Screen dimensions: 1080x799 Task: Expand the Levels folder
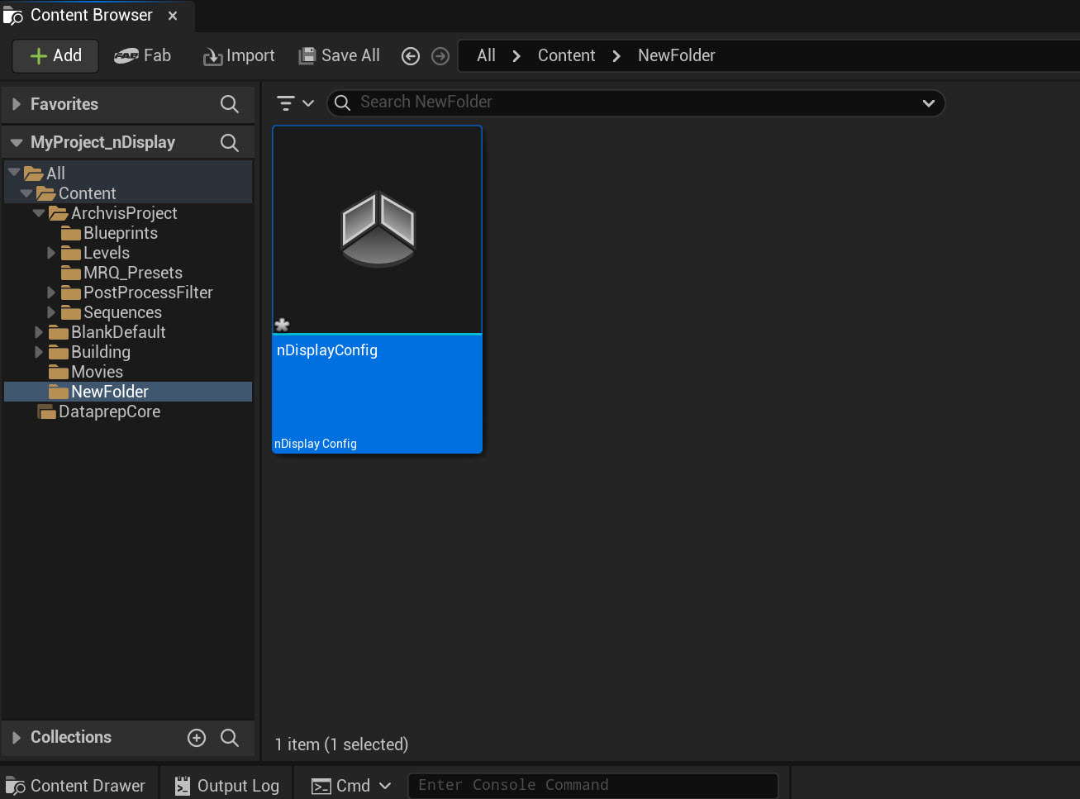(51, 253)
